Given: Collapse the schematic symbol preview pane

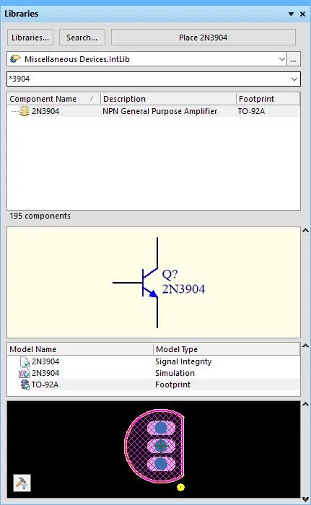Looking at the screenshot, I should pyautogui.click(x=305, y=230).
